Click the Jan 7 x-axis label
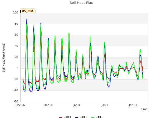163x122 pixels. click(x=105, y=105)
